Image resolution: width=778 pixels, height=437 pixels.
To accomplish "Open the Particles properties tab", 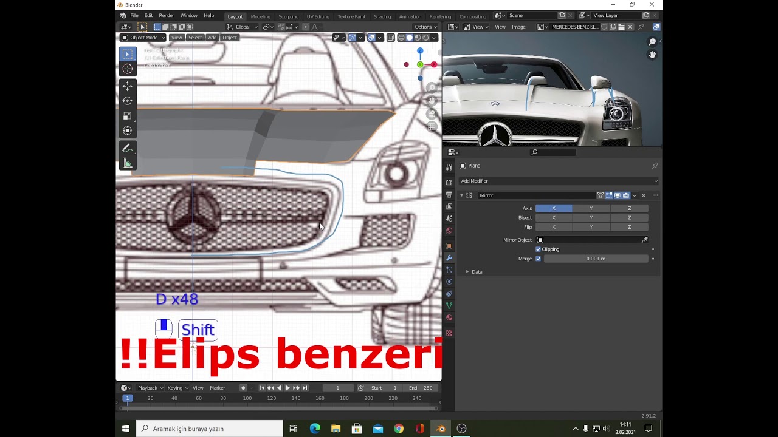I will (x=449, y=269).
